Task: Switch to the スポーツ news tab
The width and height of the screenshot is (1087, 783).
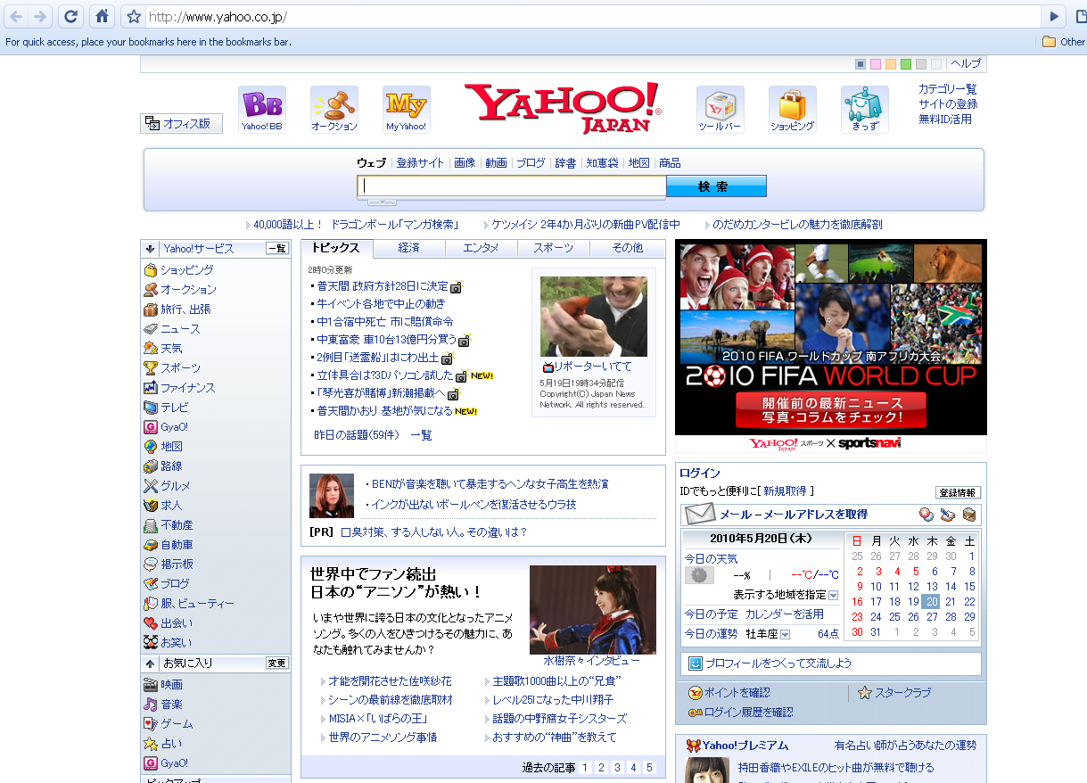Action: (x=554, y=248)
